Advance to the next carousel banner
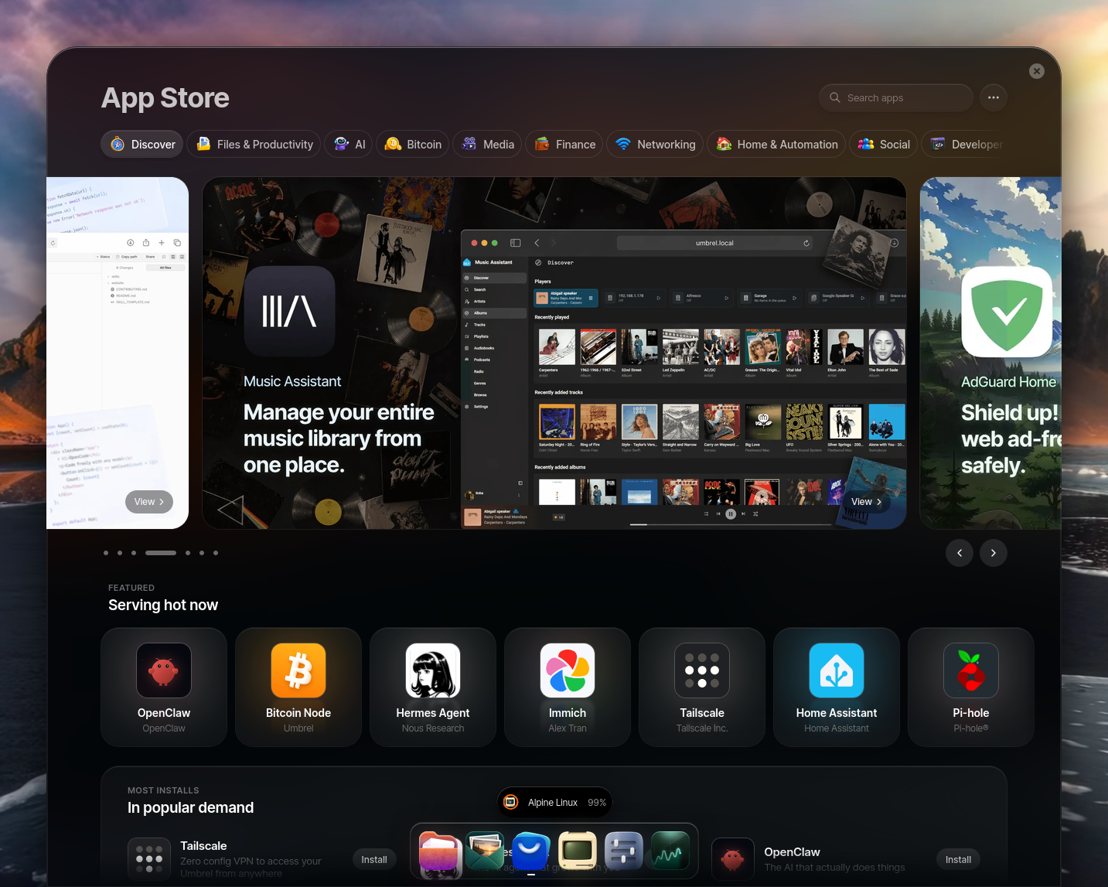 (x=994, y=553)
